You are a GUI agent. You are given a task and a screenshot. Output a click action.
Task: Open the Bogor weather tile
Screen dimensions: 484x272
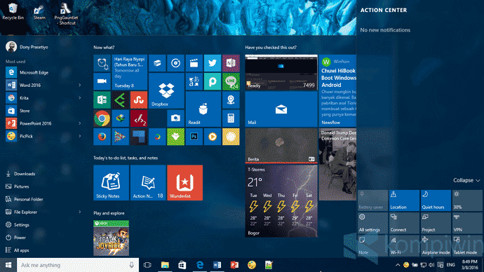coord(281,201)
